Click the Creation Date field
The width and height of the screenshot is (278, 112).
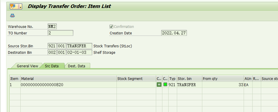pyautogui.click(x=174, y=33)
